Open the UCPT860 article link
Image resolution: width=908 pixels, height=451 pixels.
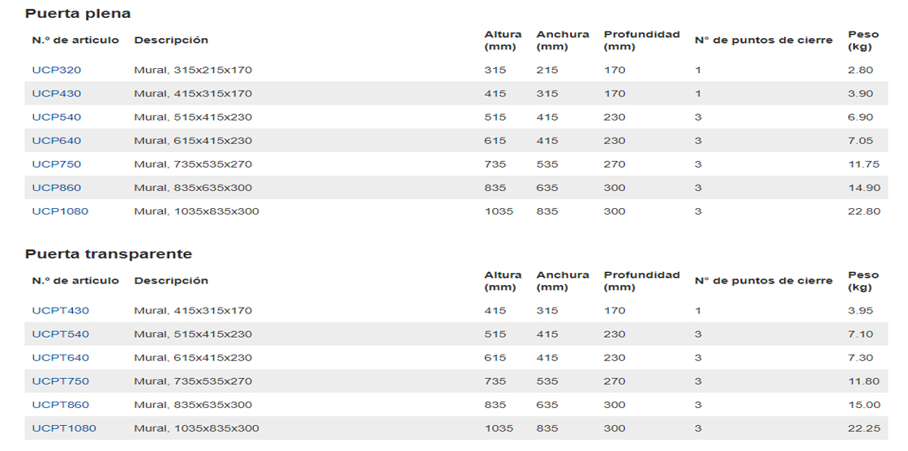coord(61,405)
